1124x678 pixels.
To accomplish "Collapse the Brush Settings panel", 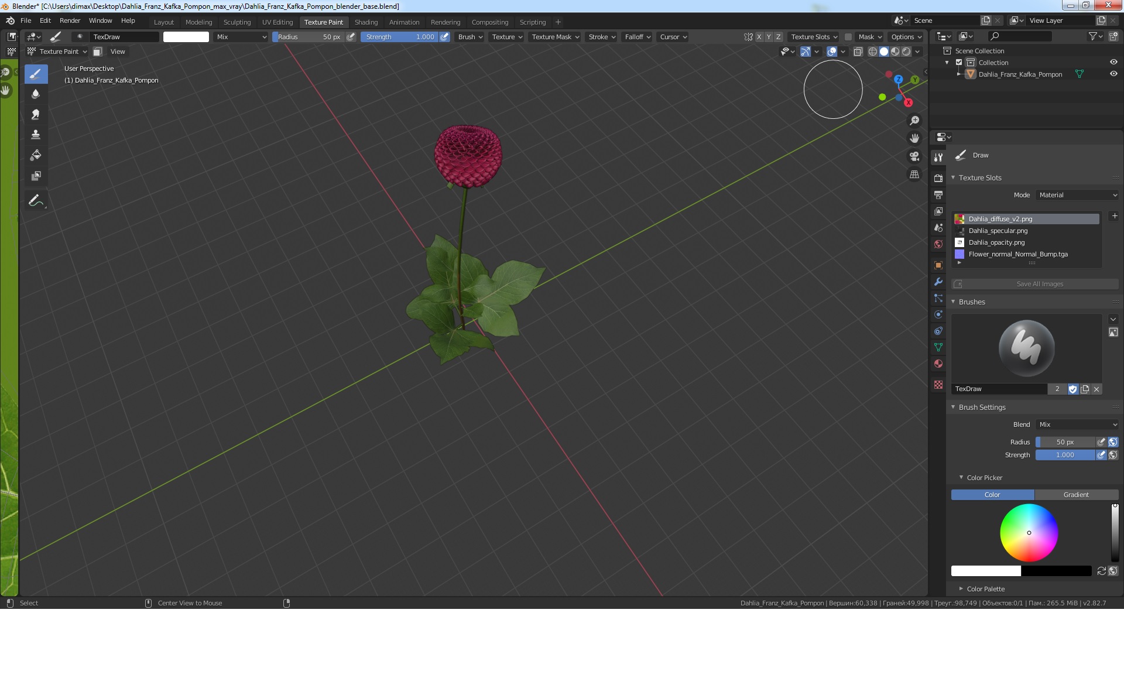I will coord(981,407).
